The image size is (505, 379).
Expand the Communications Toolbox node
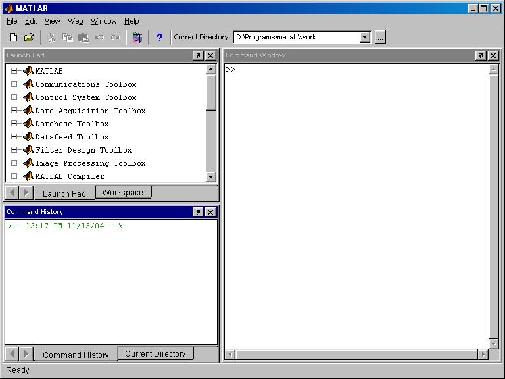[x=14, y=84]
